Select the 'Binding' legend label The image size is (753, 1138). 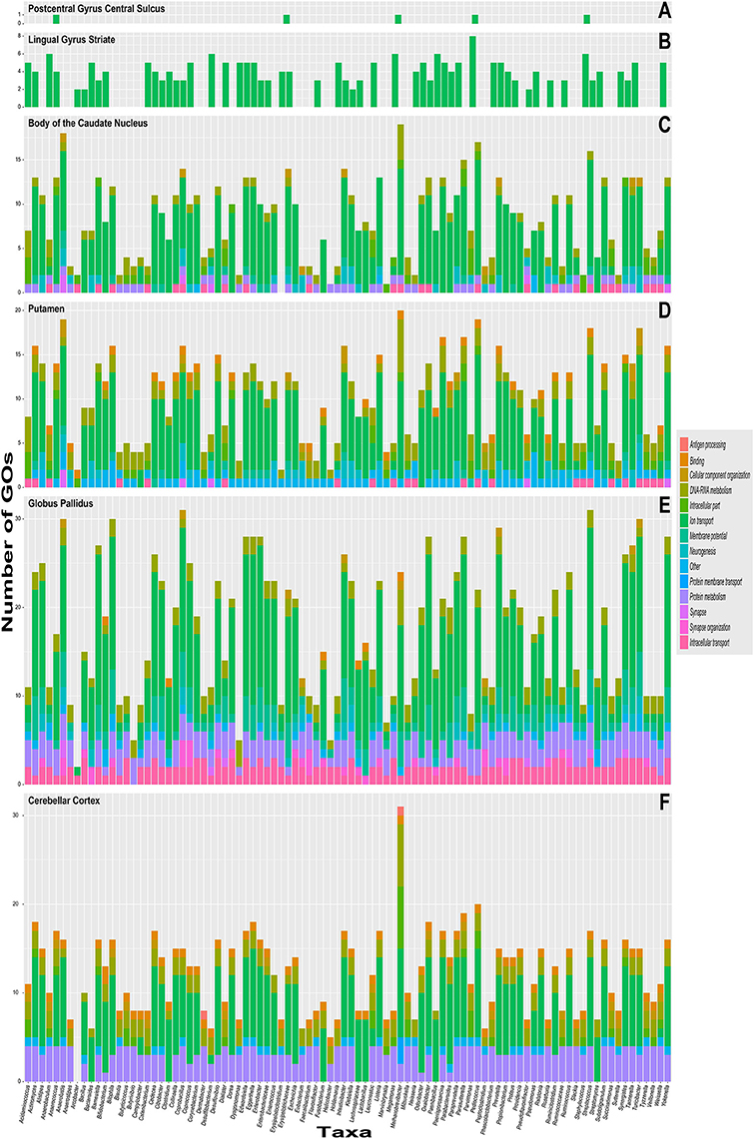(x=697, y=461)
